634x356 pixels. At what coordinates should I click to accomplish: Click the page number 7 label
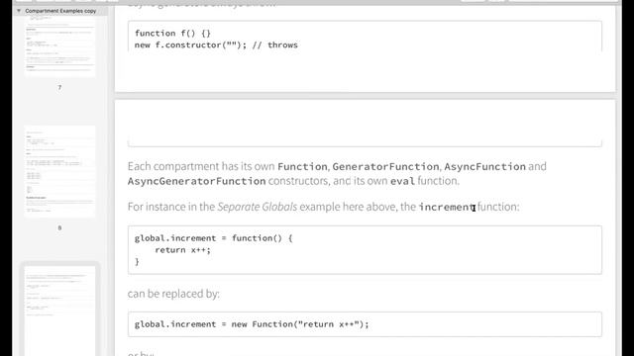(x=59, y=88)
